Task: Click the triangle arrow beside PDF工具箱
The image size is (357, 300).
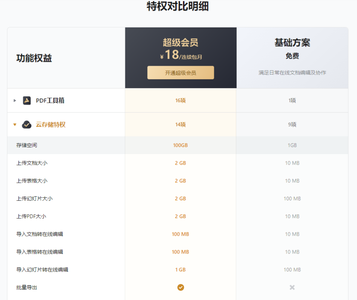Action: [x=14, y=100]
